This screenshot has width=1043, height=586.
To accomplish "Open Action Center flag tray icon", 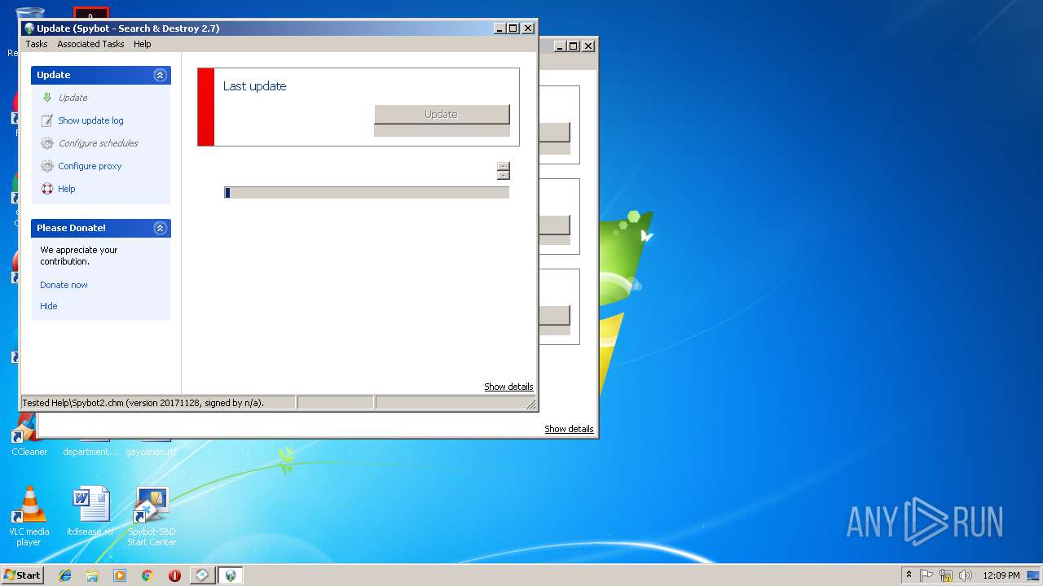I will [926, 575].
